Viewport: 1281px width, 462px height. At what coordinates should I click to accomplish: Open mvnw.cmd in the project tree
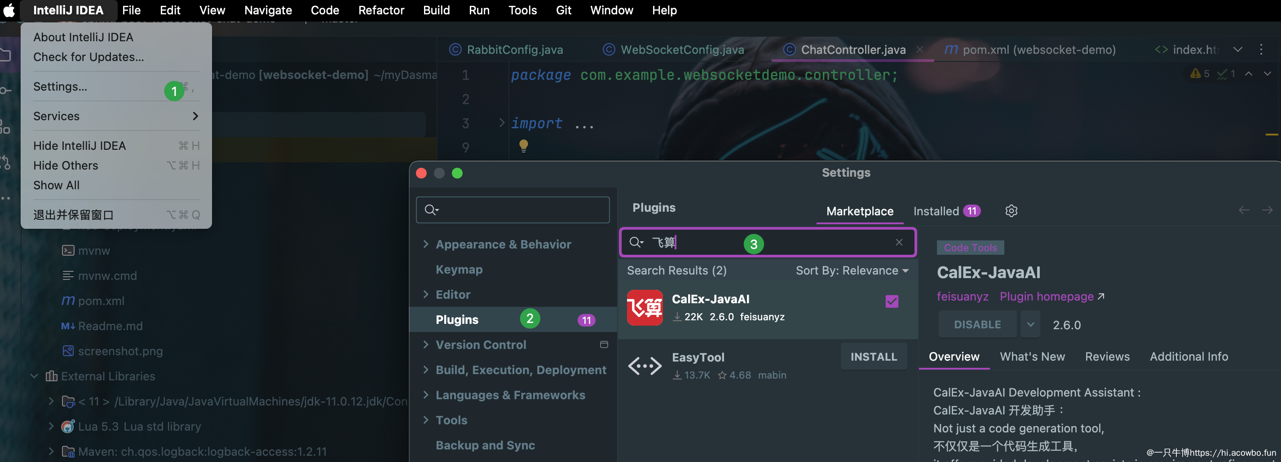[x=99, y=276]
